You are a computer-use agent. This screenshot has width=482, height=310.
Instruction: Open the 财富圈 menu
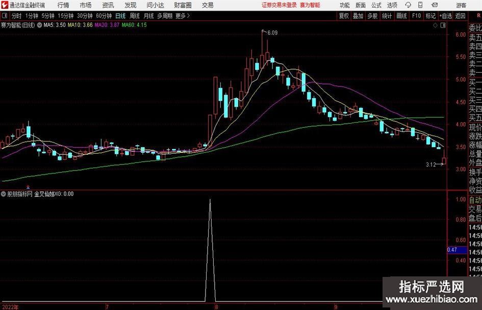pos(183,5)
